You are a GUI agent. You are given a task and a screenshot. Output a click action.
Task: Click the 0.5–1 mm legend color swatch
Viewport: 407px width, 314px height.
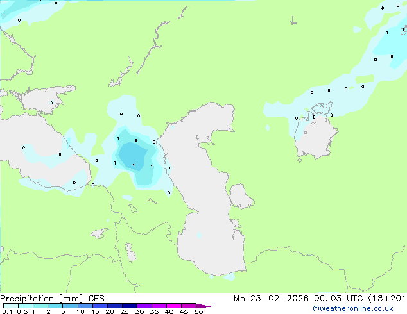click(26, 306)
